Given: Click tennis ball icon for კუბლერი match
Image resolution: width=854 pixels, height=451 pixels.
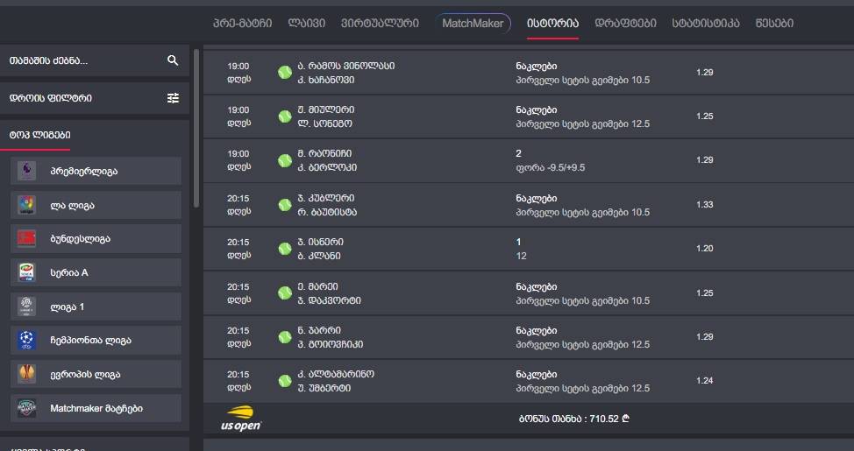Looking at the screenshot, I should [285, 205].
